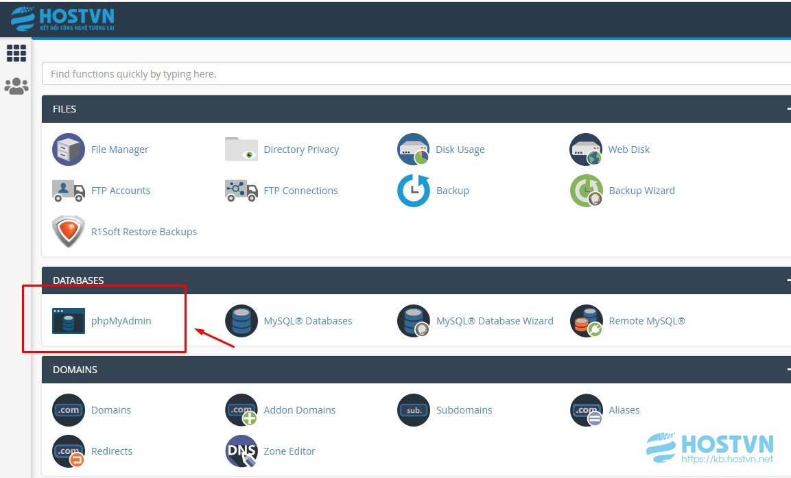Click the MySQL Databases cylinder icon
Screen dimensions: 791x478
[241, 321]
